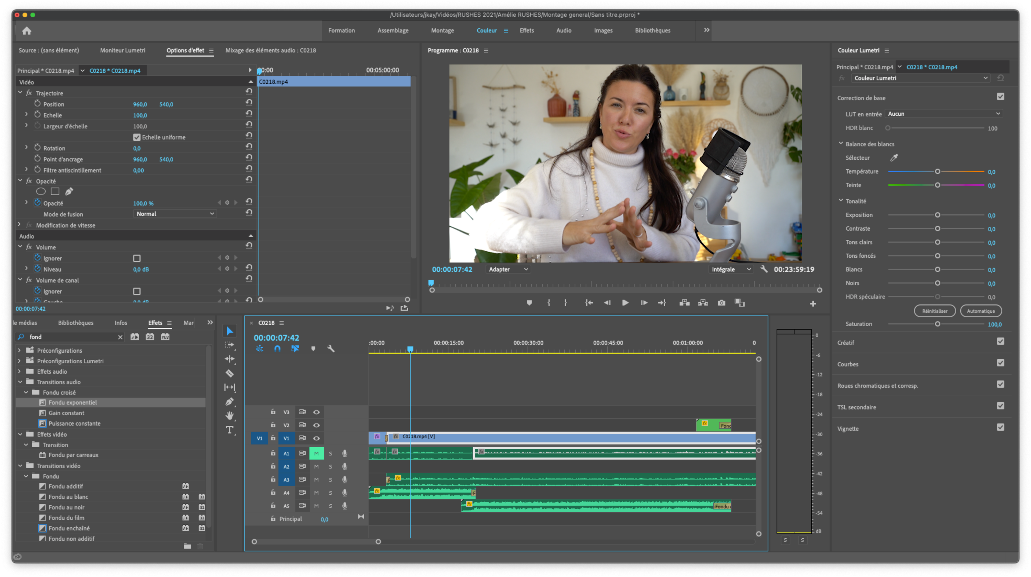
Task: Switch to the Montage workspace
Action: point(442,30)
